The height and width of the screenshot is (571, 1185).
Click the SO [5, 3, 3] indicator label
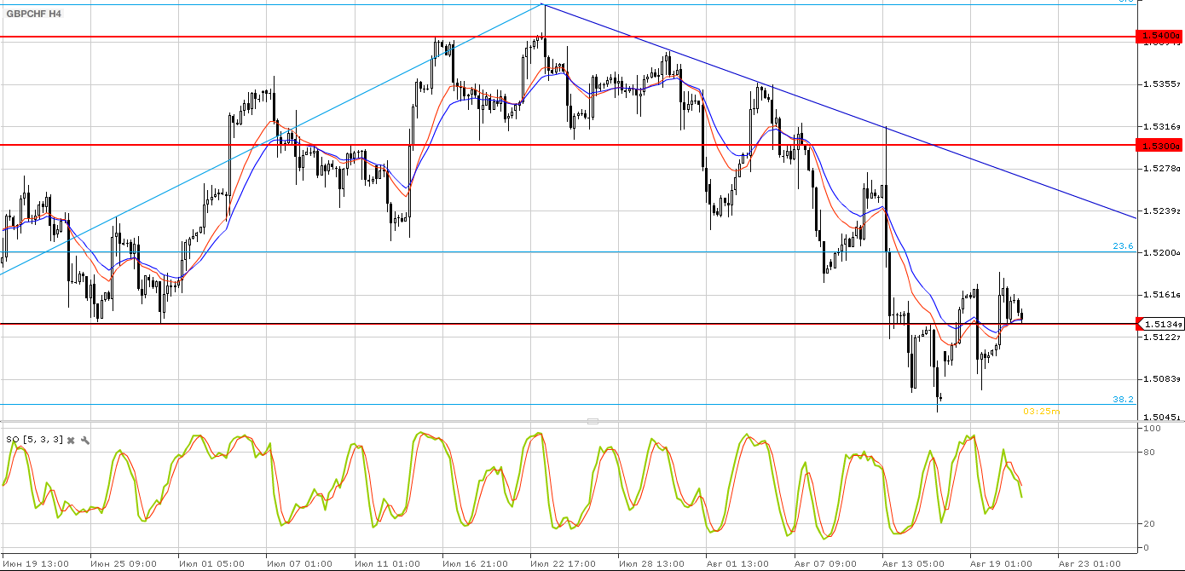point(34,440)
